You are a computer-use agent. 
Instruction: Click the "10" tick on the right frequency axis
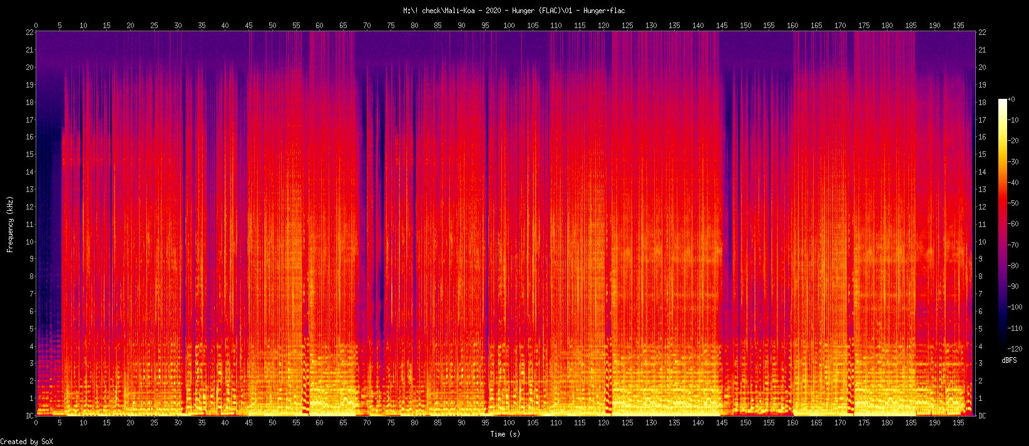(982, 241)
